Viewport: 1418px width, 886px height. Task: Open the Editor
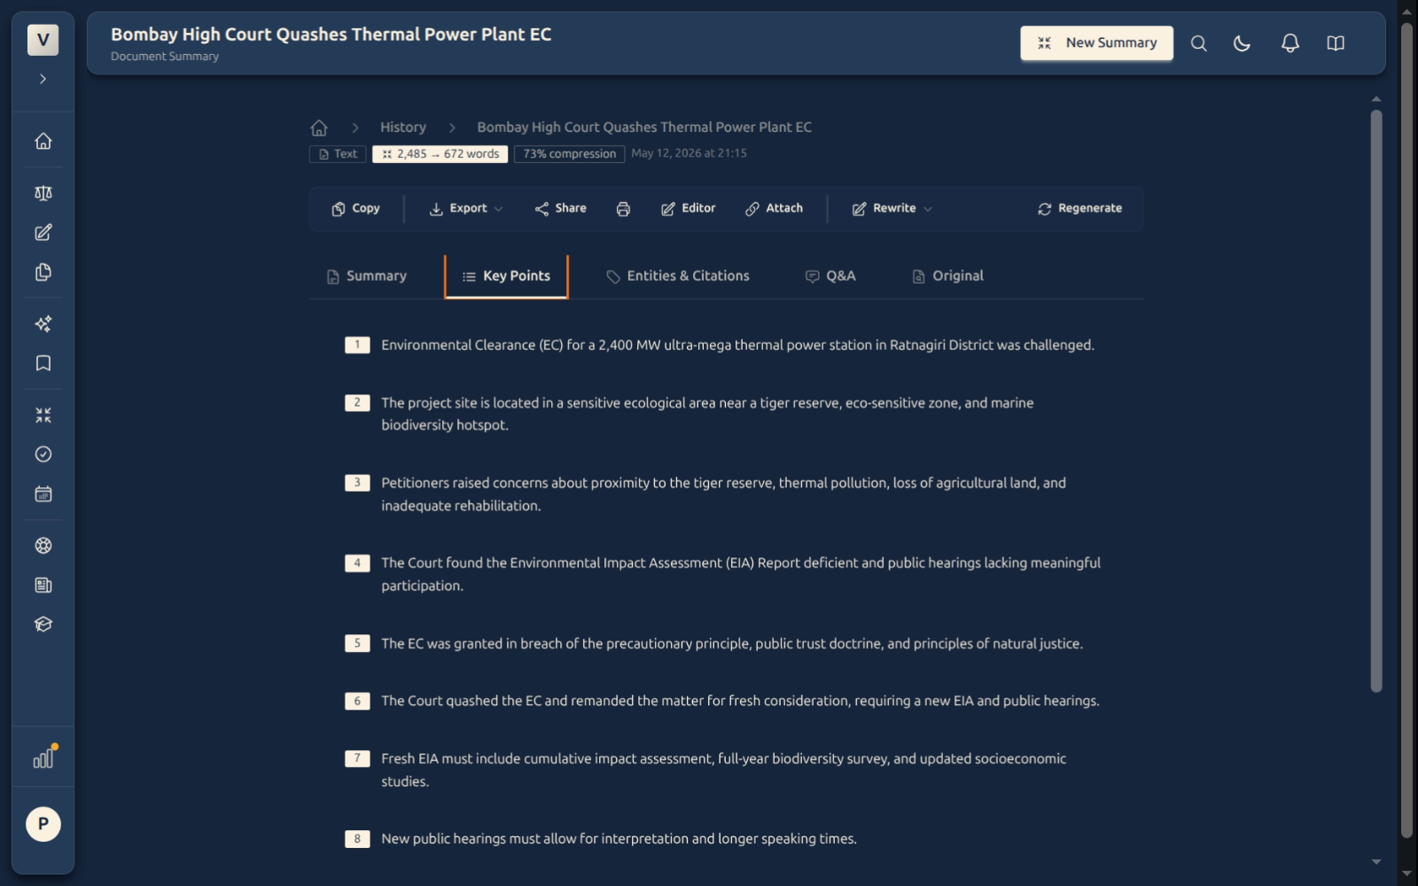pyautogui.click(x=688, y=208)
